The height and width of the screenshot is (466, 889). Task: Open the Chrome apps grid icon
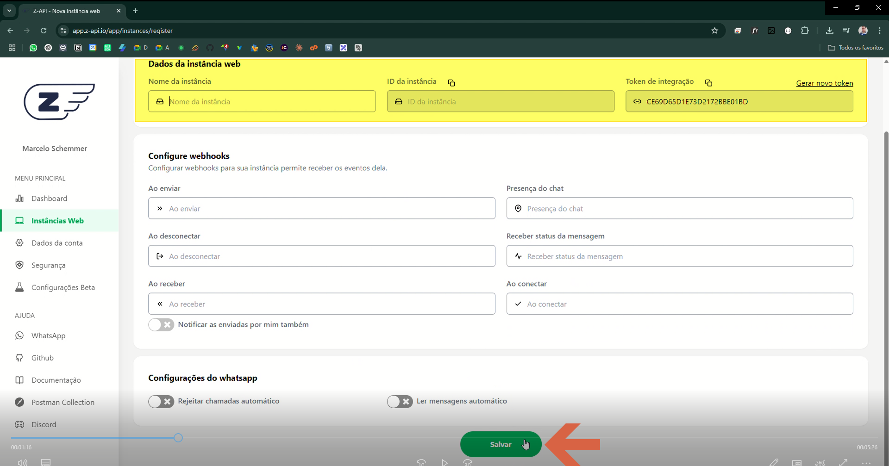(12, 48)
